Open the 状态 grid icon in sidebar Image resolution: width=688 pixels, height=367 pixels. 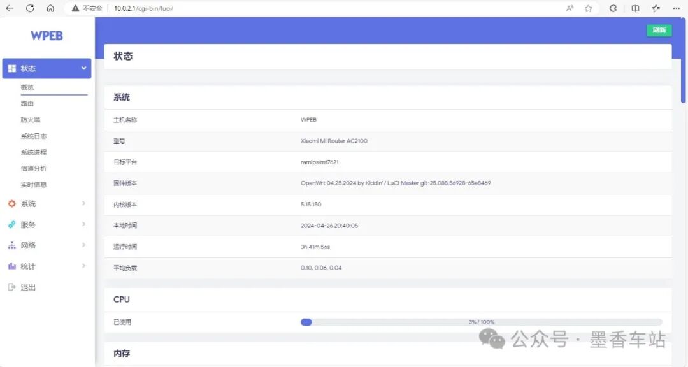coord(12,68)
